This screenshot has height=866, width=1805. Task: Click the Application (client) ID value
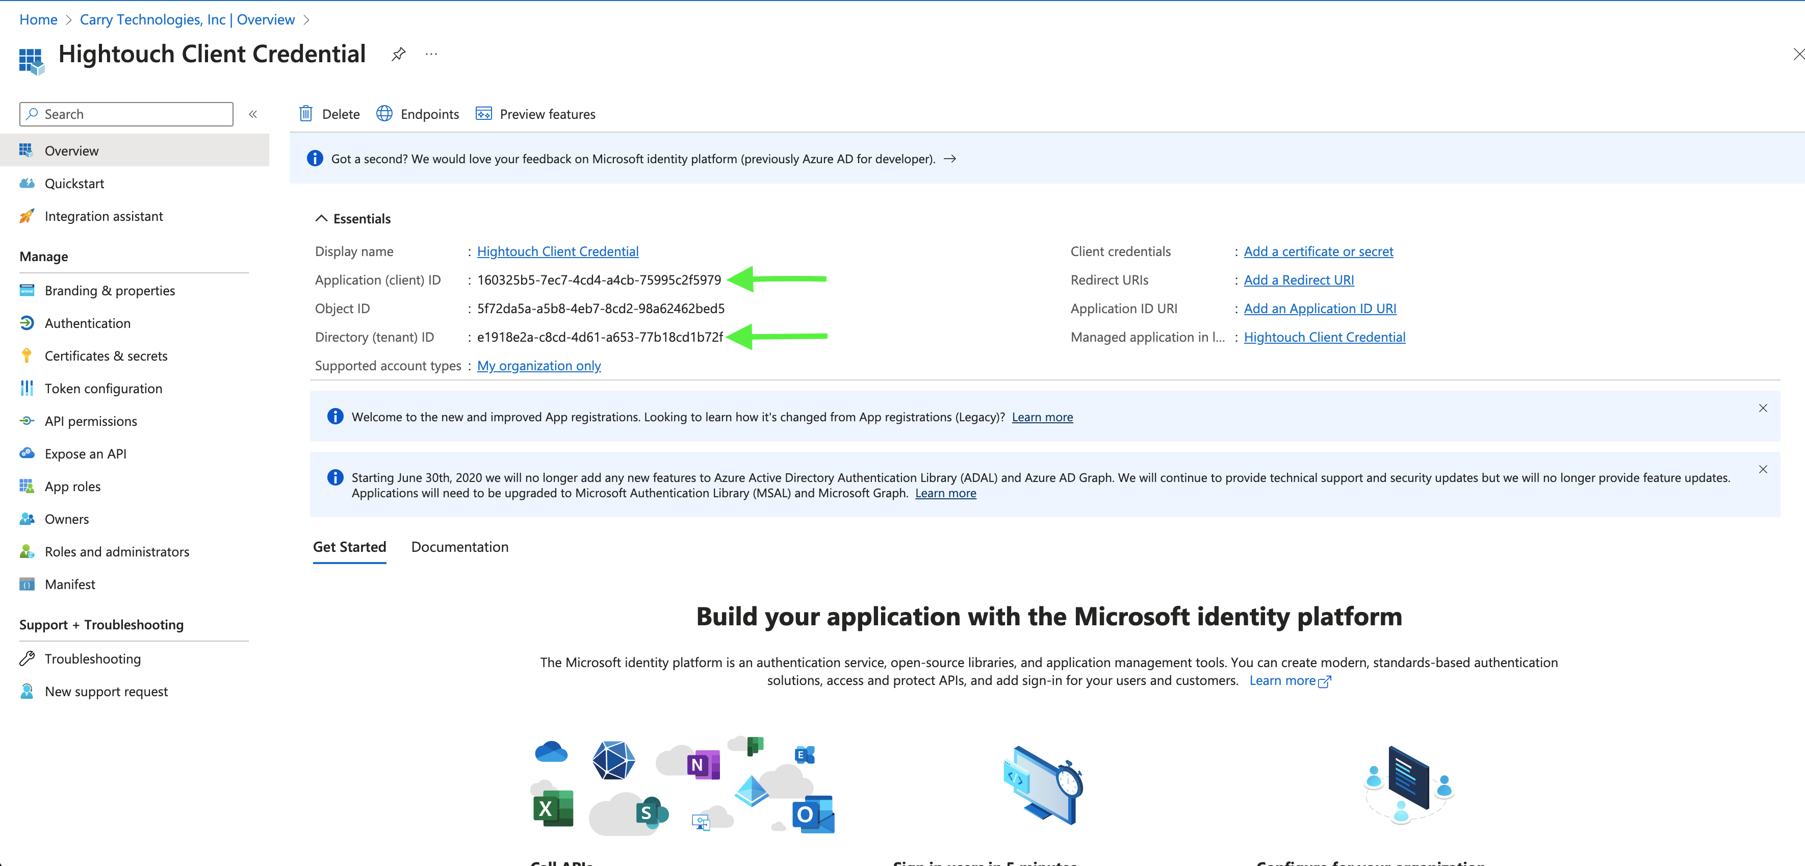point(599,279)
